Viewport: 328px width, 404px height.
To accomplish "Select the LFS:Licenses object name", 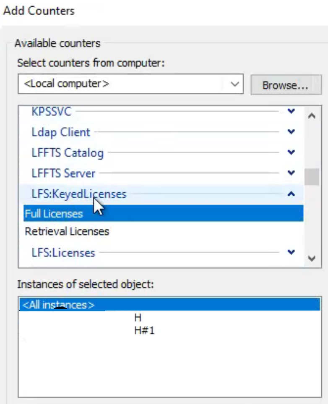I will coord(63,253).
